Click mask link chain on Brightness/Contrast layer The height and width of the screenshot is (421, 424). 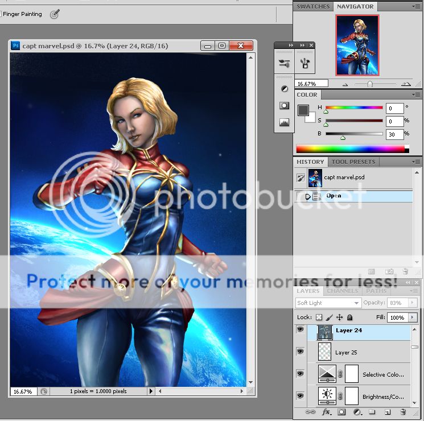[340, 396]
